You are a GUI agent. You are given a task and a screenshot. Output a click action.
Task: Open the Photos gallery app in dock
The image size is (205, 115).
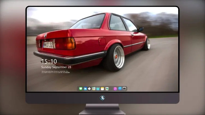[x=107, y=89]
